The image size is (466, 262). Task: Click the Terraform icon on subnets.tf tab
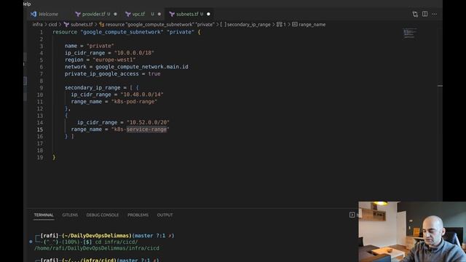click(172, 14)
